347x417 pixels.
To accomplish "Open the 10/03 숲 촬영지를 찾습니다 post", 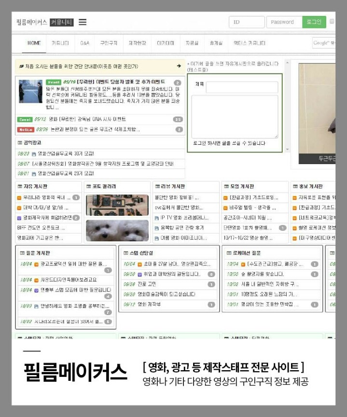I will coord(263,274).
